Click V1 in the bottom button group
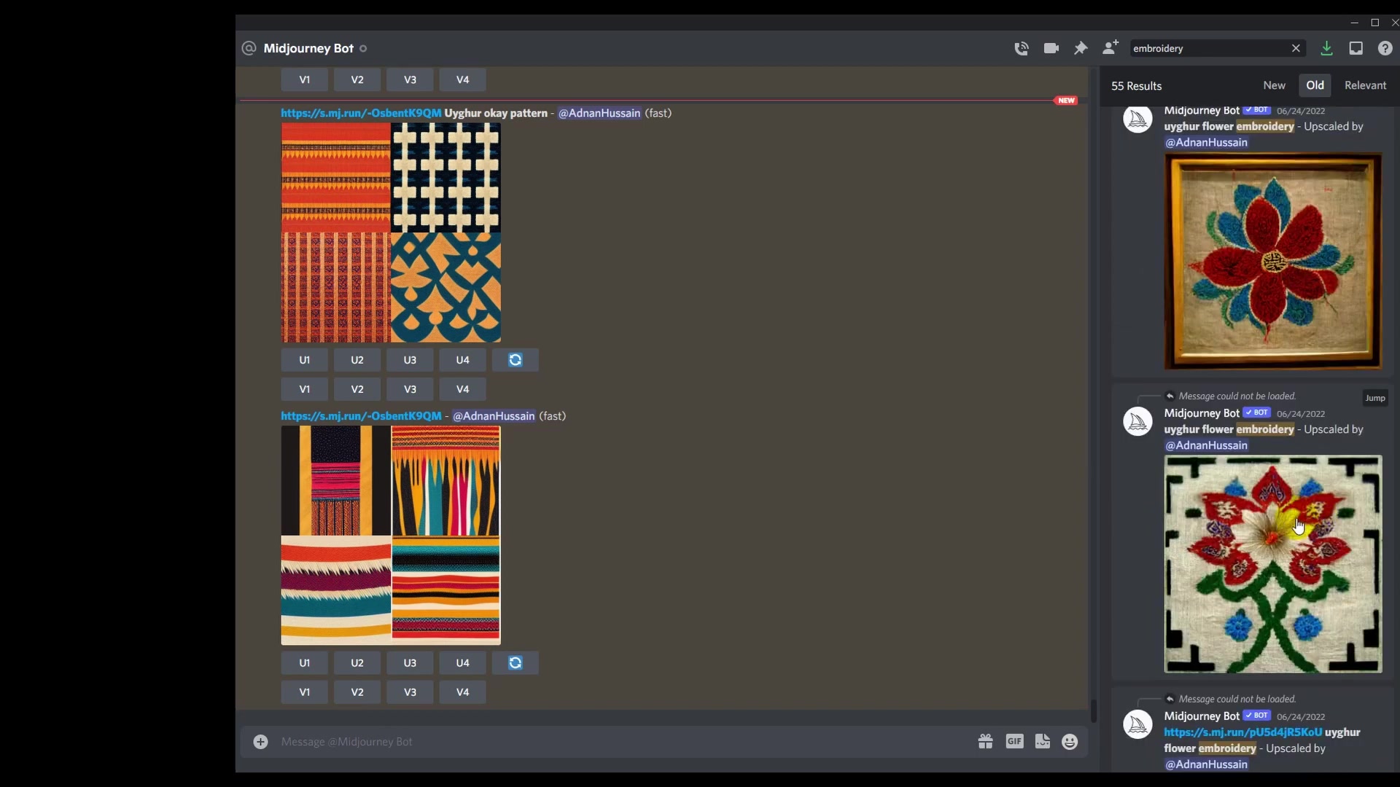 point(304,692)
